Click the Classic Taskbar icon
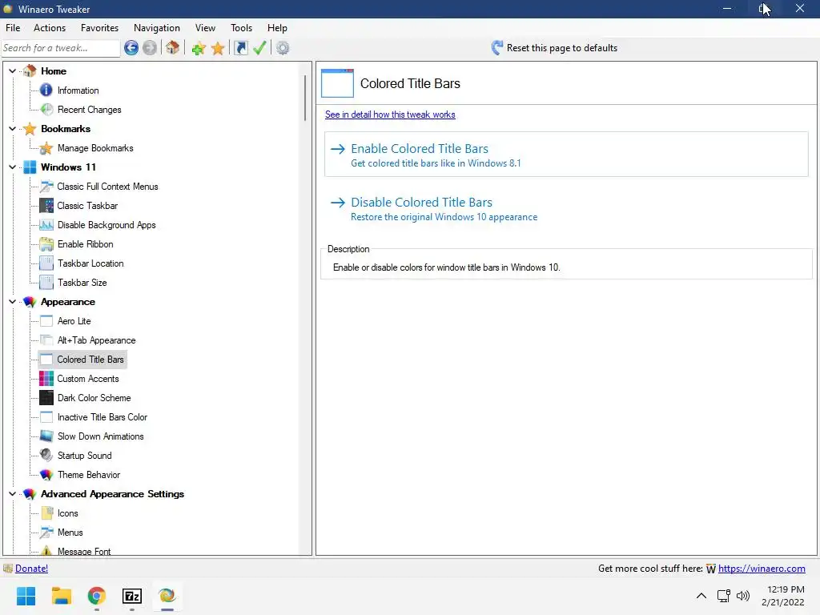This screenshot has height=615, width=820. point(46,206)
